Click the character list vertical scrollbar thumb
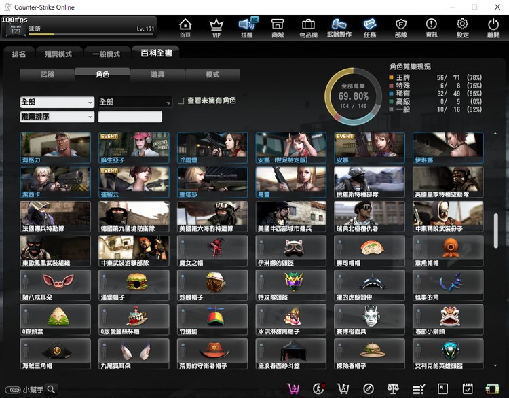This screenshot has width=509, height=398. click(x=495, y=231)
